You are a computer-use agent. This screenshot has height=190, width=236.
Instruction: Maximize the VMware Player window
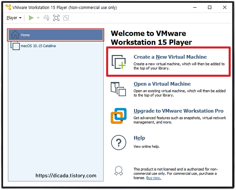point(209,7)
